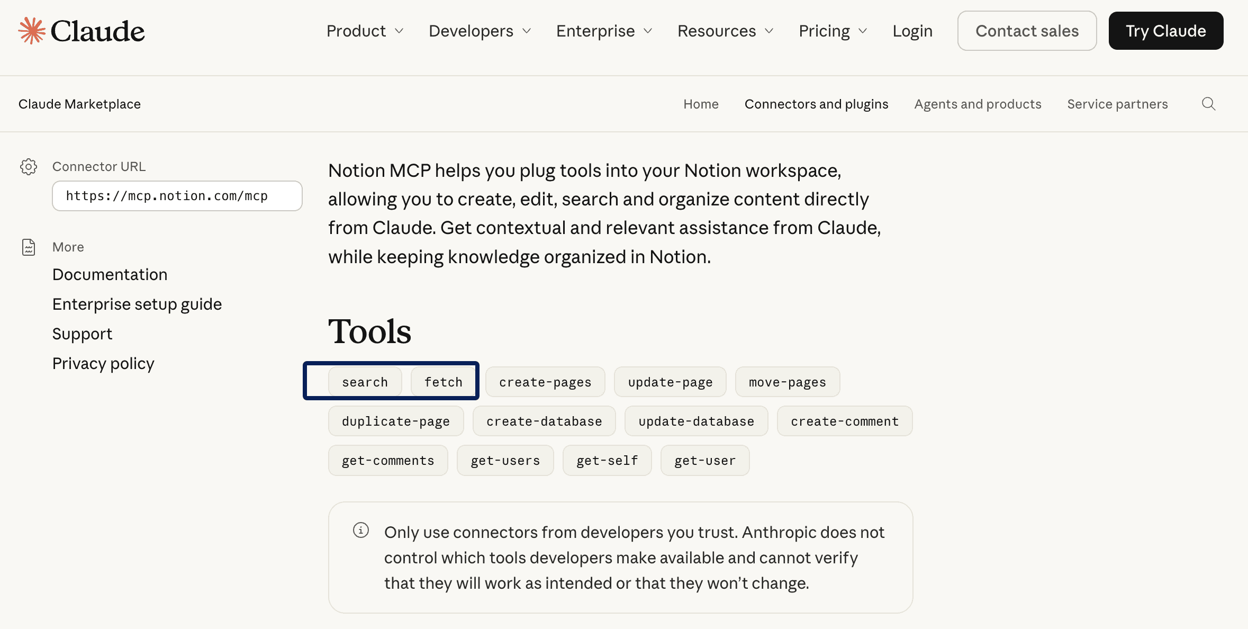Select the Connectors and plugins tab

pyautogui.click(x=816, y=104)
